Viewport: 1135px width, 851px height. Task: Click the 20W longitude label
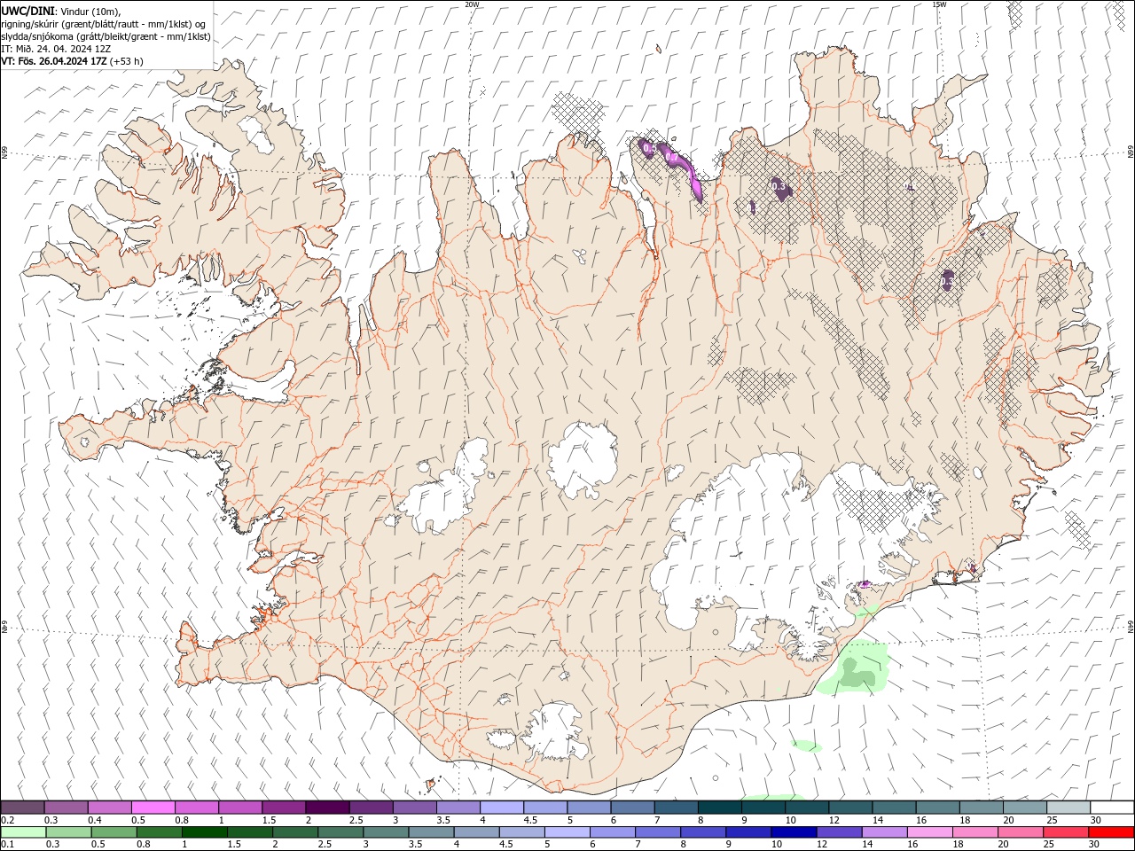473,4
